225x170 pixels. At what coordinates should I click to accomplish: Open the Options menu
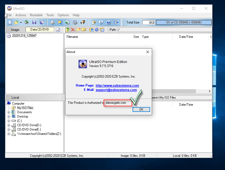tap(63, 15)
